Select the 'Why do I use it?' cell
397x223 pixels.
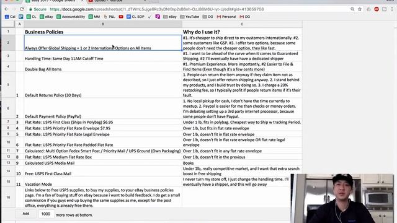click(x=242, y=32)
